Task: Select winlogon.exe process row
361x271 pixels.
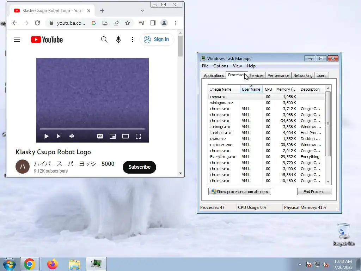Action: 267,103
